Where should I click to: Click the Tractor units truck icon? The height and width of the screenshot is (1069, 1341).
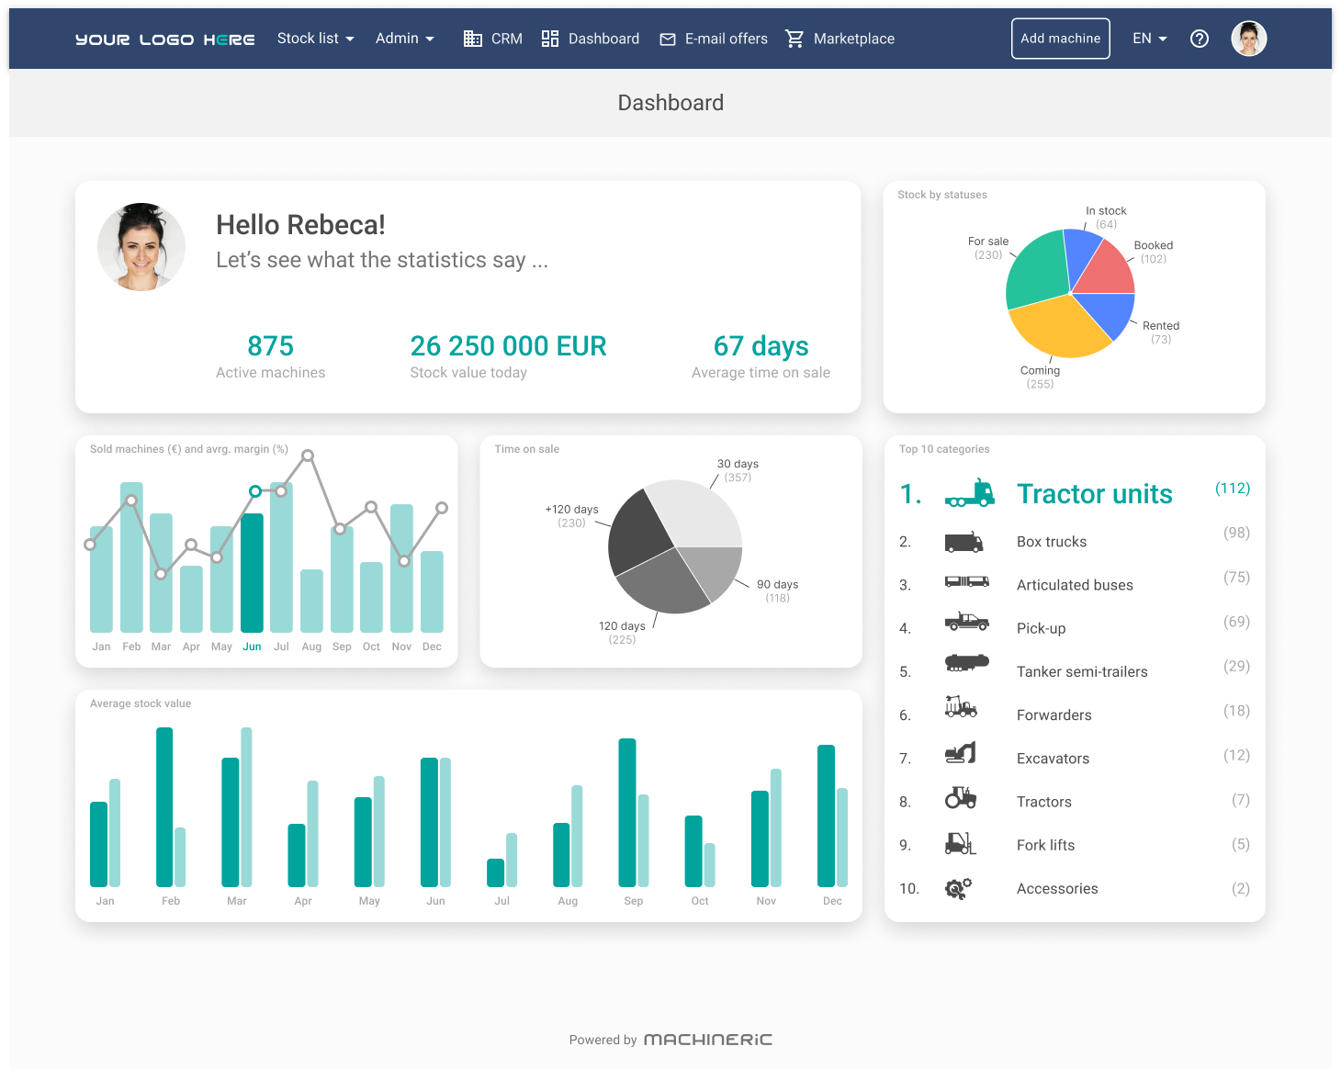(969, 494)
